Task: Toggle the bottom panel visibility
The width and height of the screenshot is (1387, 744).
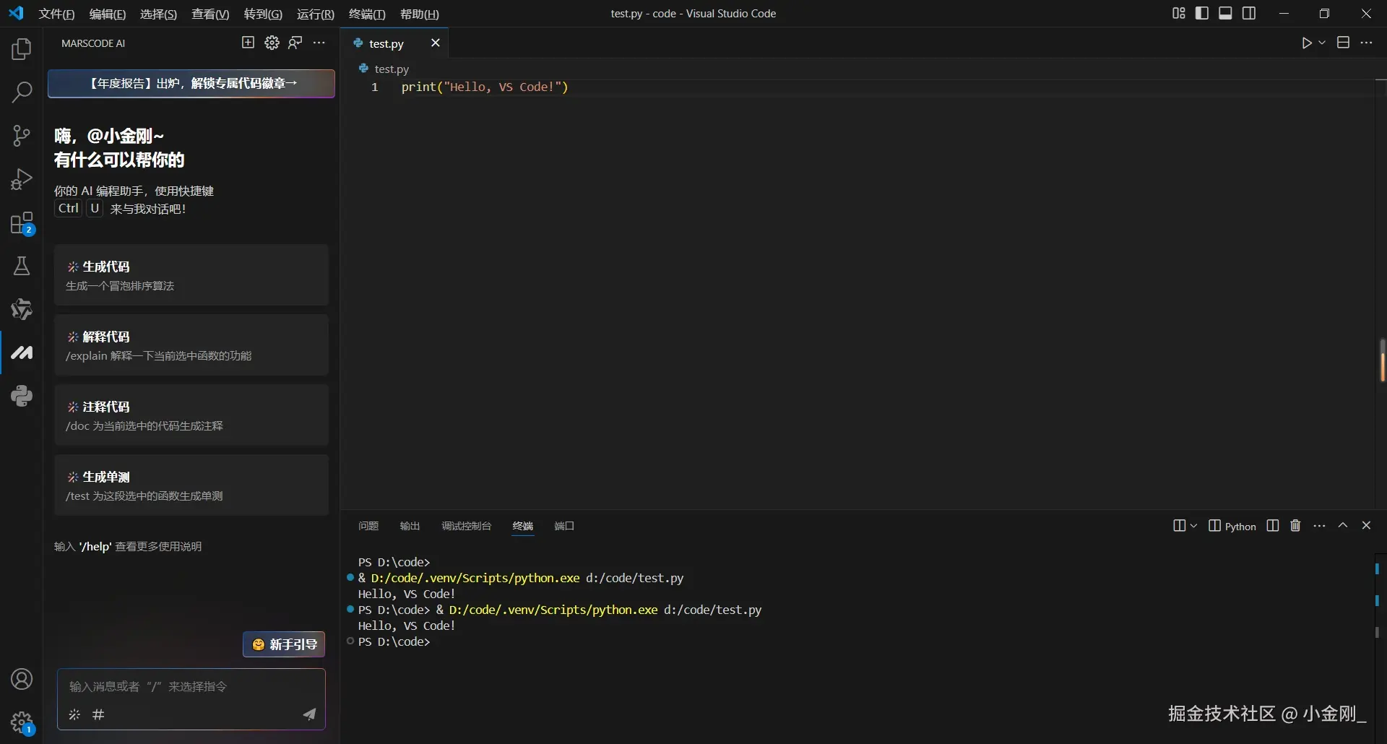Action: [1225, 14]
